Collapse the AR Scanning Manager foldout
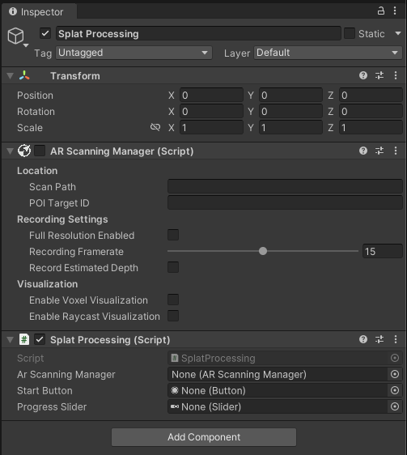 tap(11, 151)
